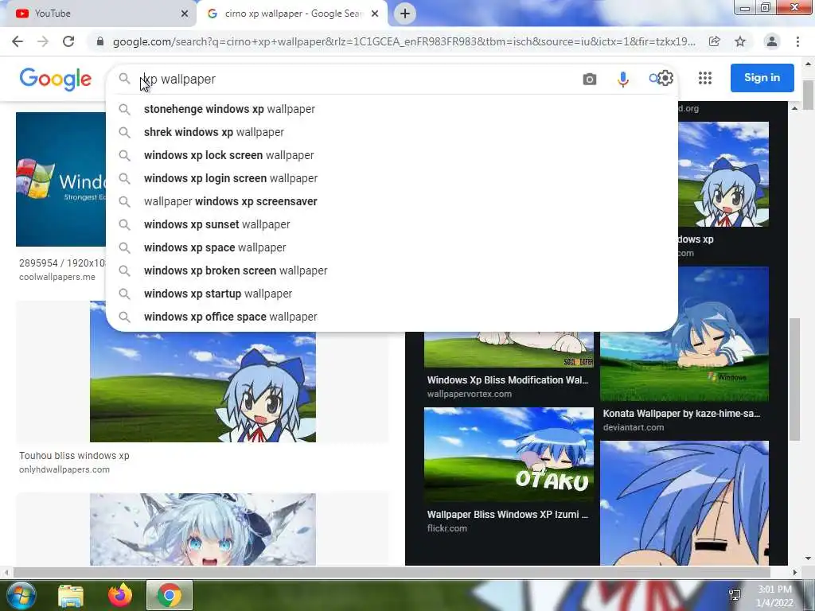Open the OTAKU bliss wallpaper thumbnail
The height and width of the screenshot is (611, 815).
coord(509,455)
